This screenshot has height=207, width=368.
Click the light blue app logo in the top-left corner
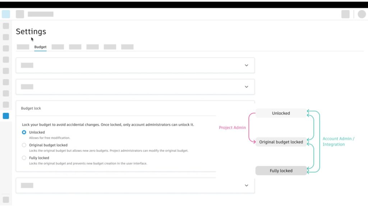pyautogui.click(x=6, y=14)
